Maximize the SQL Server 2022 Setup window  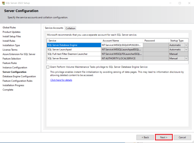[180, 3]
